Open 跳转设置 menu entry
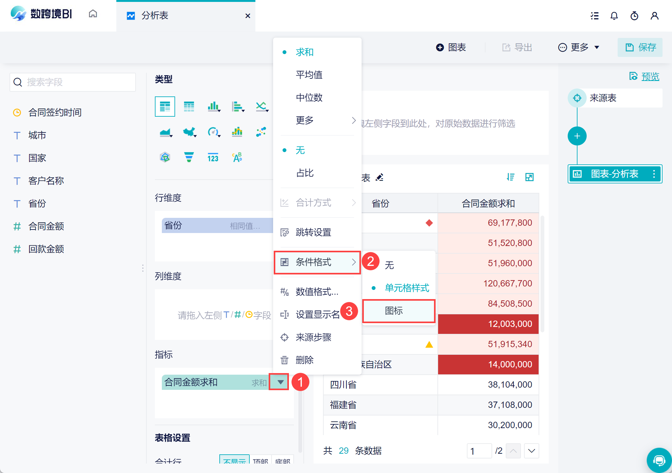The image size is (672, 473). 313,232
